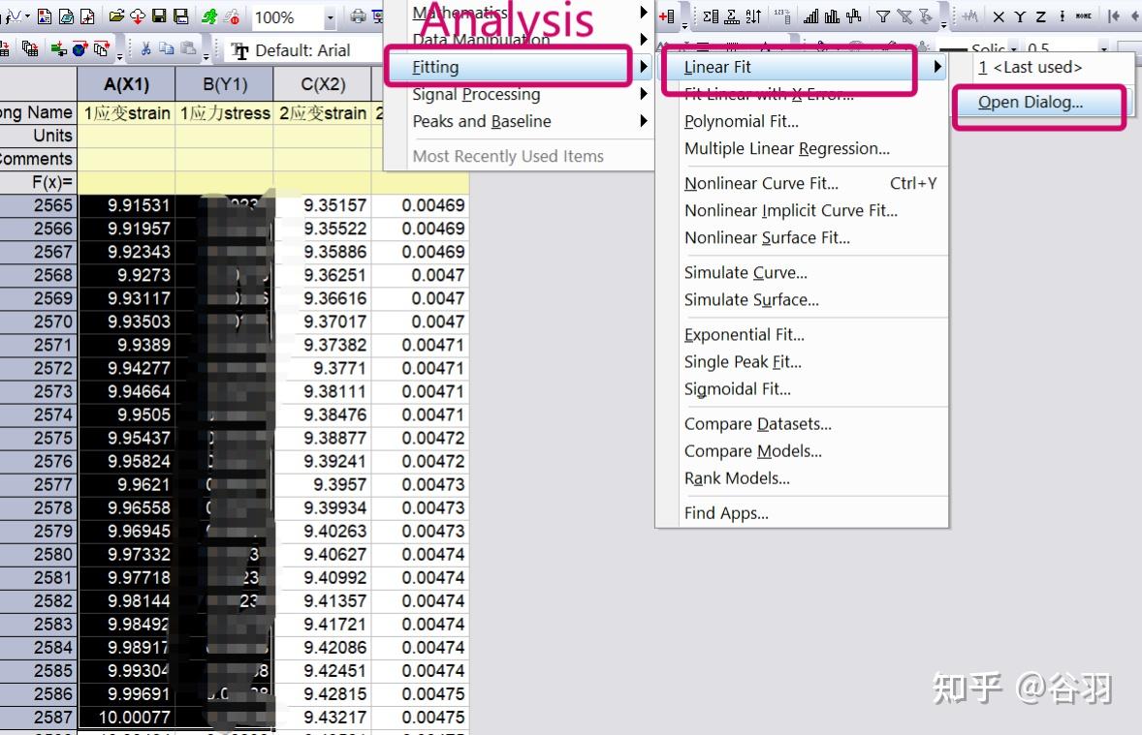
Task: Set column as X icon
Action: [999, 16]
